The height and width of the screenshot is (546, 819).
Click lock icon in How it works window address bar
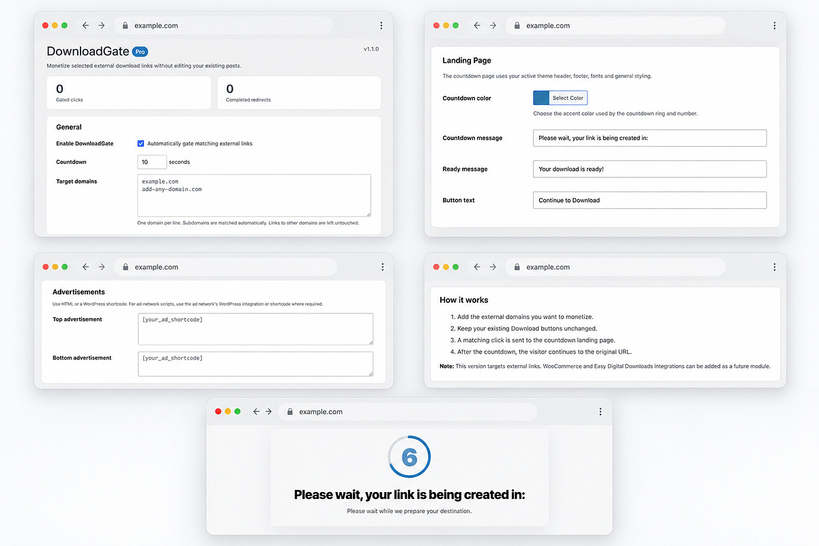517,267
